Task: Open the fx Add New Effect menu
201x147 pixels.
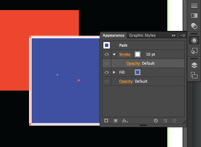Action: click(x=125, y=121)
